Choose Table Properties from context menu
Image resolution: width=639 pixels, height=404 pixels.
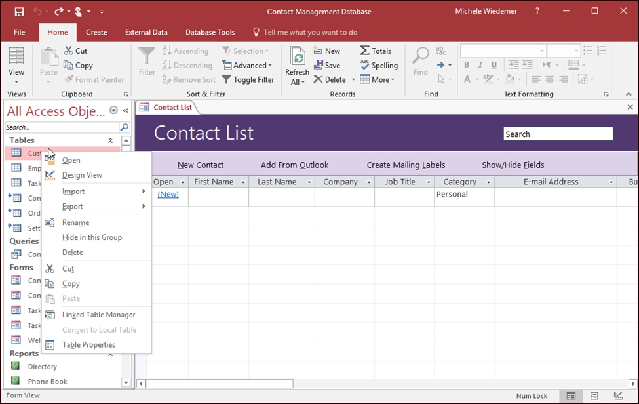[x=96, y=345]
